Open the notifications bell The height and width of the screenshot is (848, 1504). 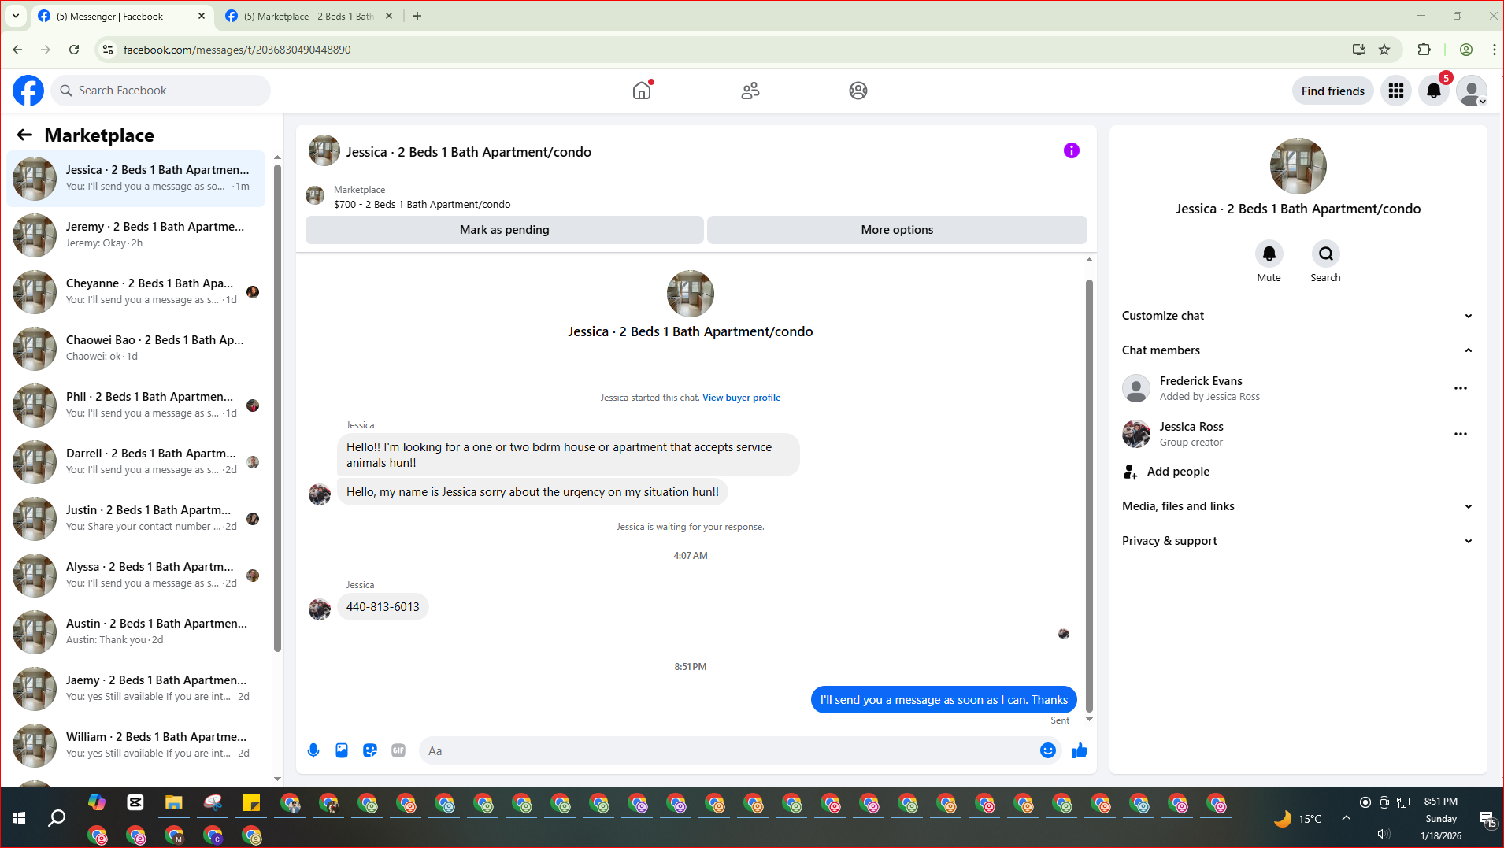pyautogui.click(x=1434, y=91)
